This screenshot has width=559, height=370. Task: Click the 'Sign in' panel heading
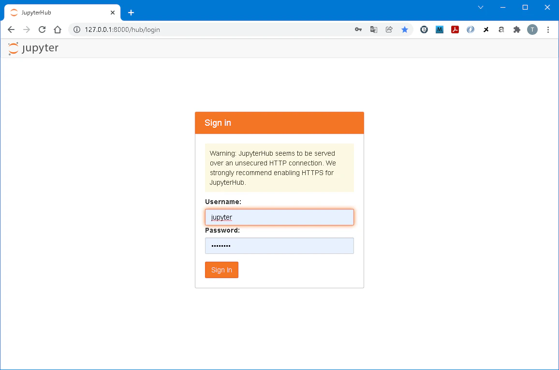pos(218,123)
